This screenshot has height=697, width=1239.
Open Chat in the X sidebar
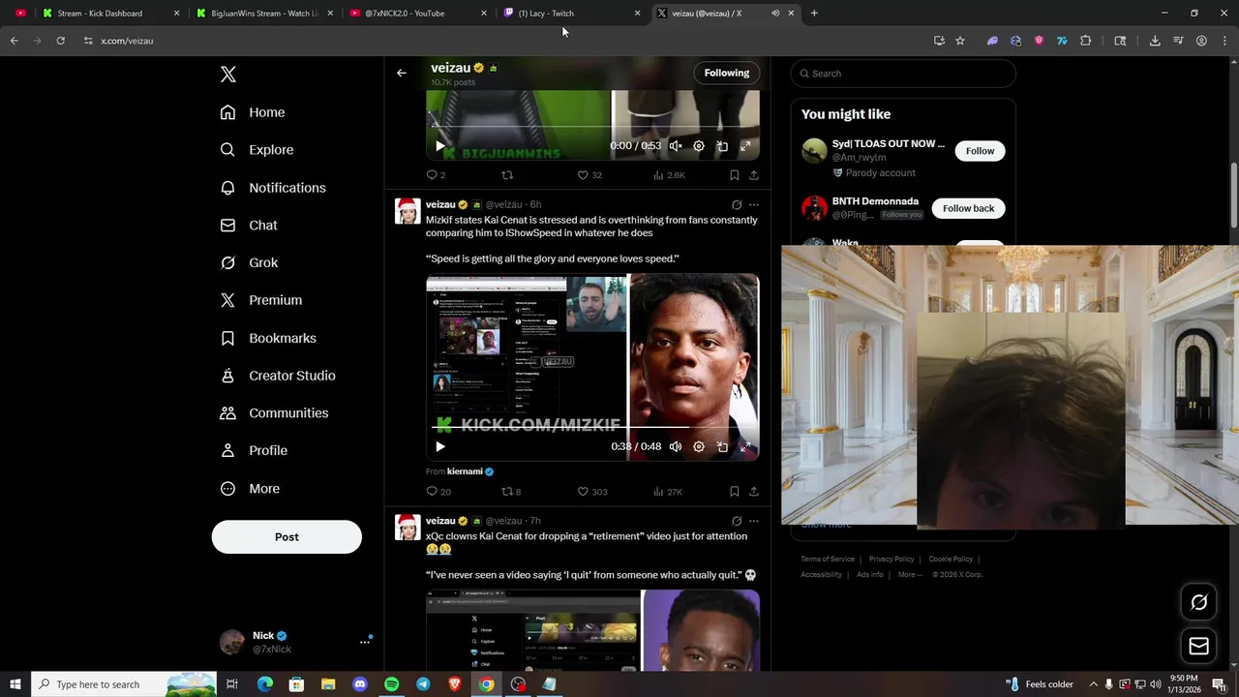[249, 225]
